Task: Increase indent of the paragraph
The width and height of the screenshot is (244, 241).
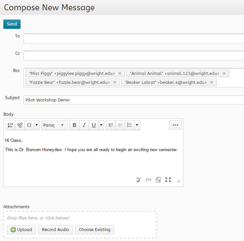Action: 111,125
